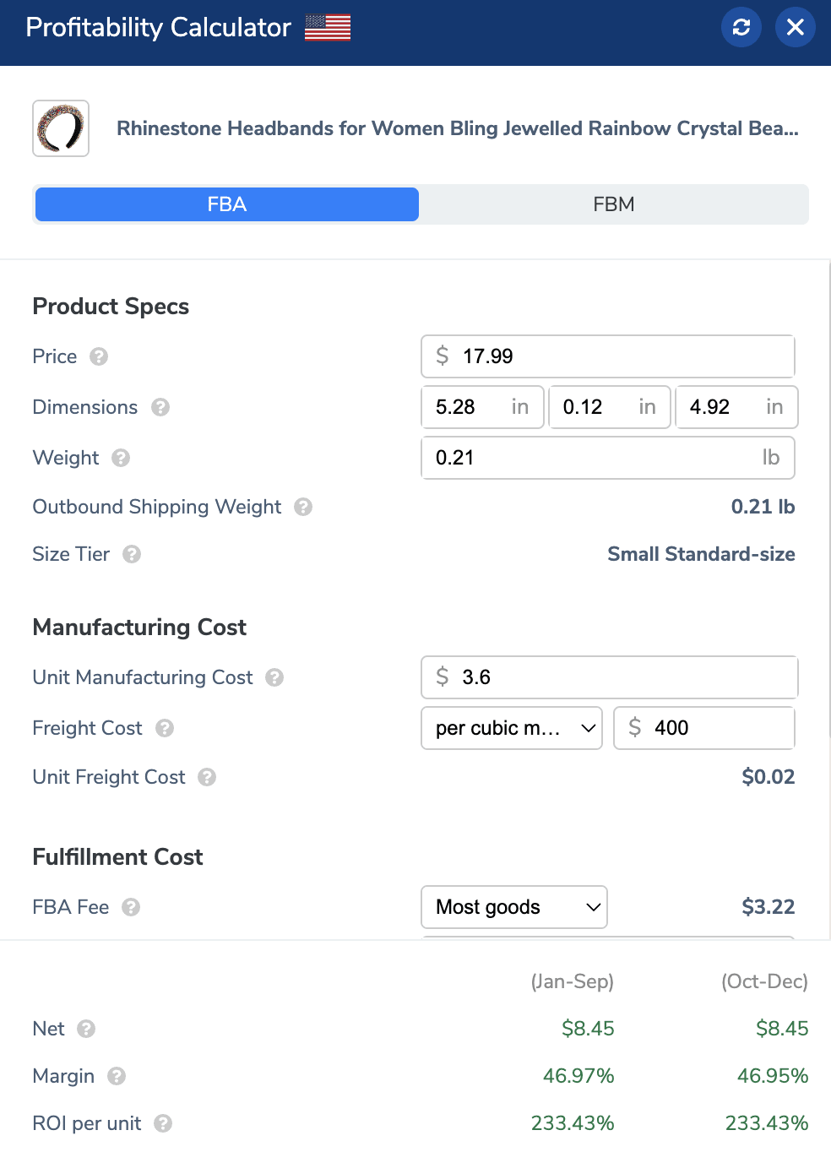Click the help icon next to Price
The height and width of the screenshot is (1152, 831).
99,356
